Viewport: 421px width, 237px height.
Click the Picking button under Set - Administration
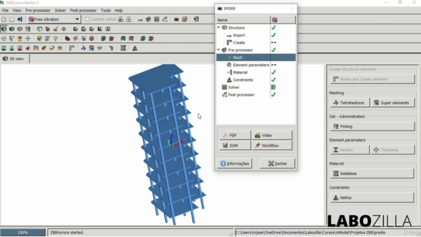coord(372,126)
